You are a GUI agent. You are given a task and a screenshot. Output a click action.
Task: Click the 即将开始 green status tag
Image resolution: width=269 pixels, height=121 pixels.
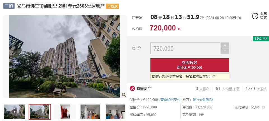pyautogui.click(x=261, y=39)
